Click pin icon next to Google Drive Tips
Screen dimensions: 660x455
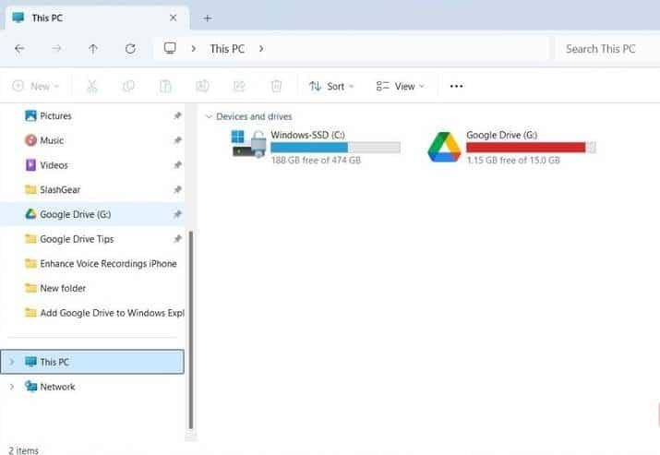[177, 239]
